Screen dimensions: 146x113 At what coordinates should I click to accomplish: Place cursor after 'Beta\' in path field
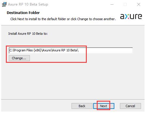point(79,50)
